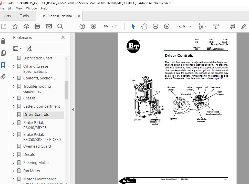
Task: Click the Battery Compartment bookmark label
Action: click(42, 106)
